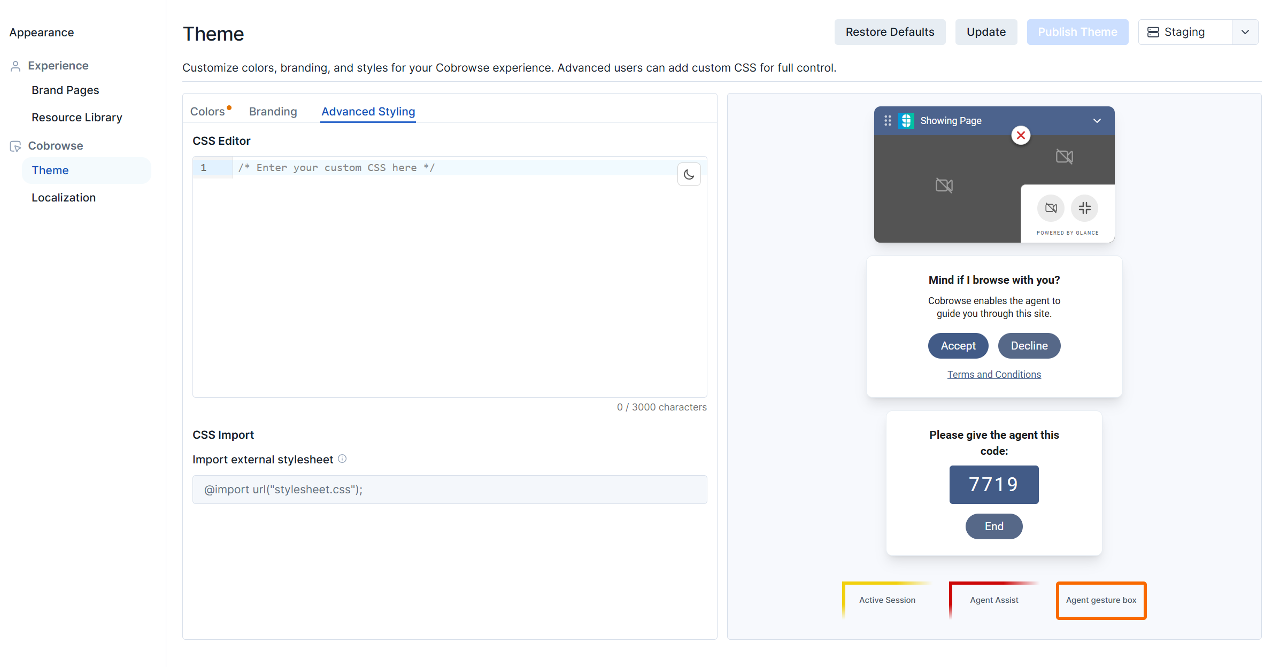Click the "POWERED BY GLANCE" label
This screenshot has height=667, width=1280.
[1068, 233]
